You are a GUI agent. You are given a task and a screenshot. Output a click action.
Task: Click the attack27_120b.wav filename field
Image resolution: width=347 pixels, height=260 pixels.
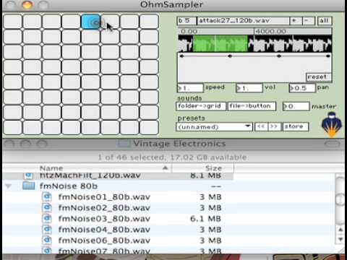pyautogui.click(x=243, y=21)
